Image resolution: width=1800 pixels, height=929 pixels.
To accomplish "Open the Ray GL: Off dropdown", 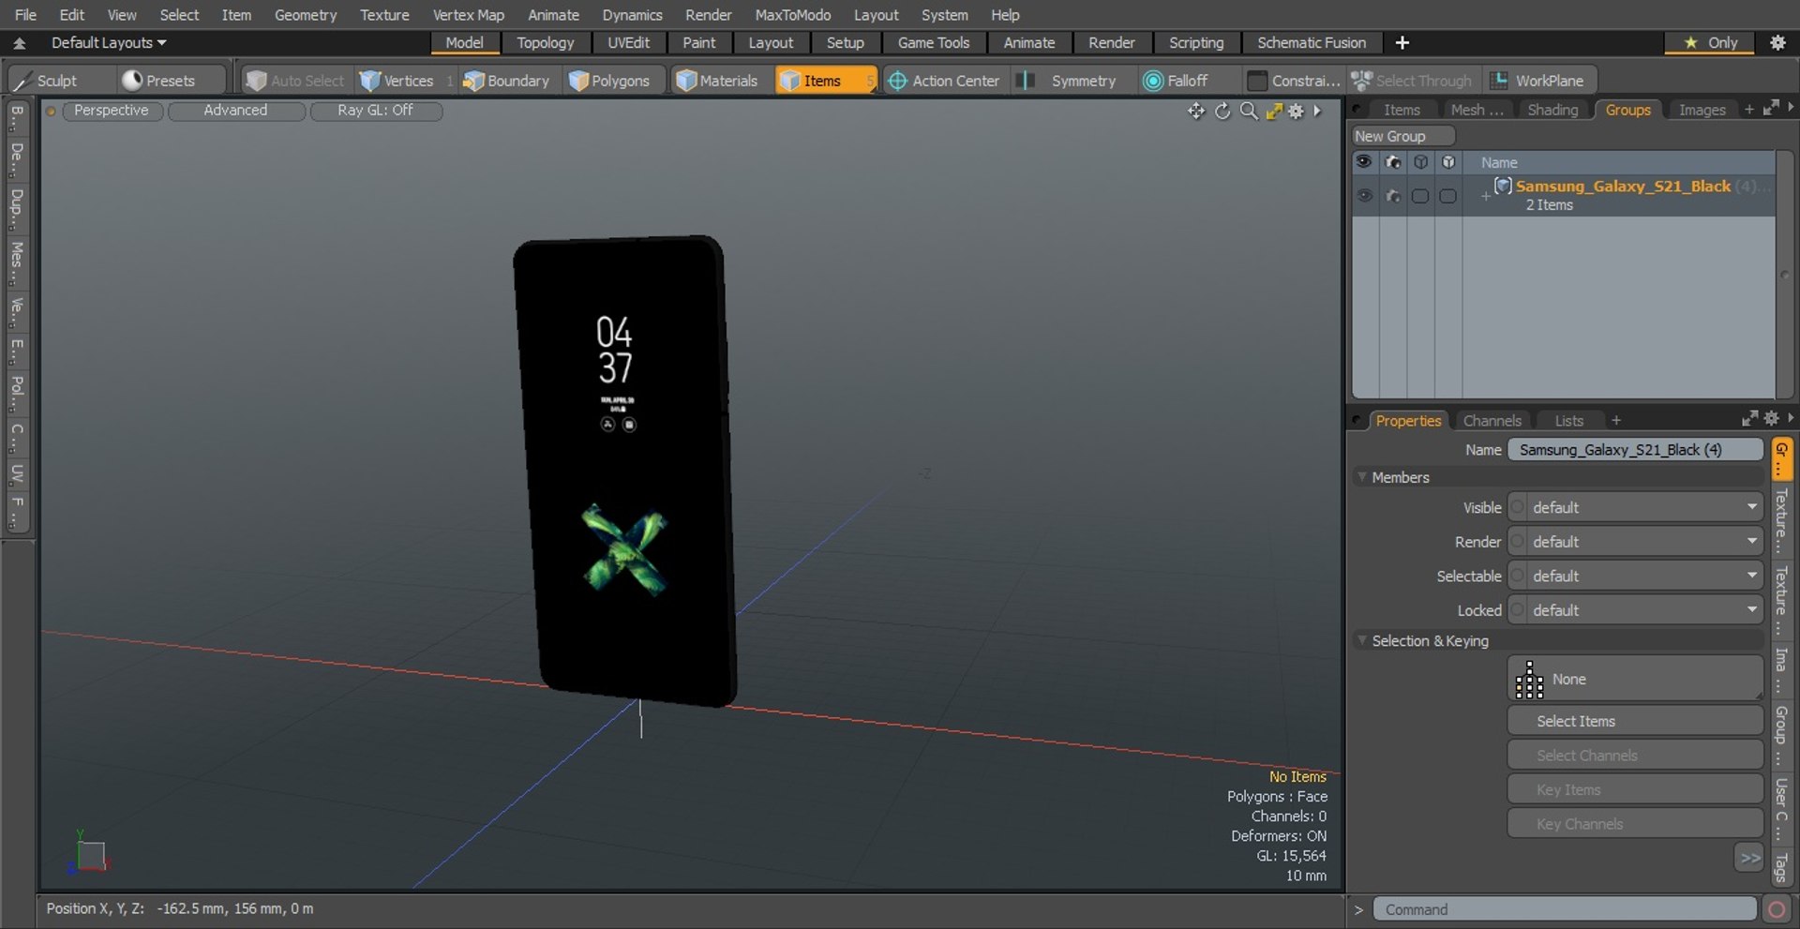I will coord(376,111).
